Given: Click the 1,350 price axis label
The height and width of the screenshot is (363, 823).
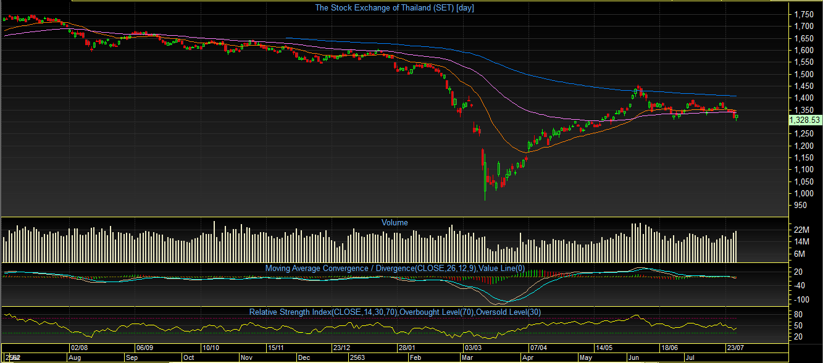Looking at the screenshot, I should (804, 111).
